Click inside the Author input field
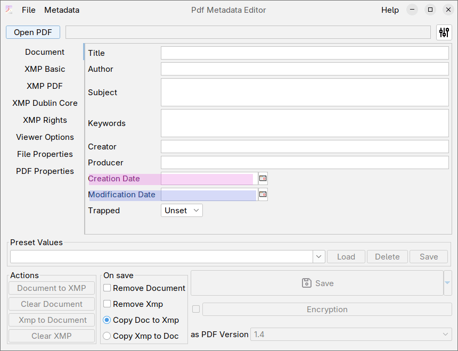The height and width of the screenshot is (351, 458). click(305, 69)
